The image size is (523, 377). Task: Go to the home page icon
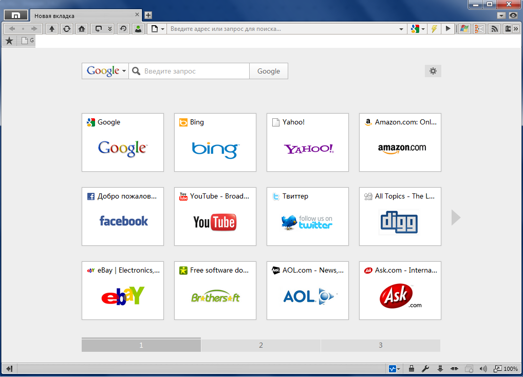coord(81,29)
